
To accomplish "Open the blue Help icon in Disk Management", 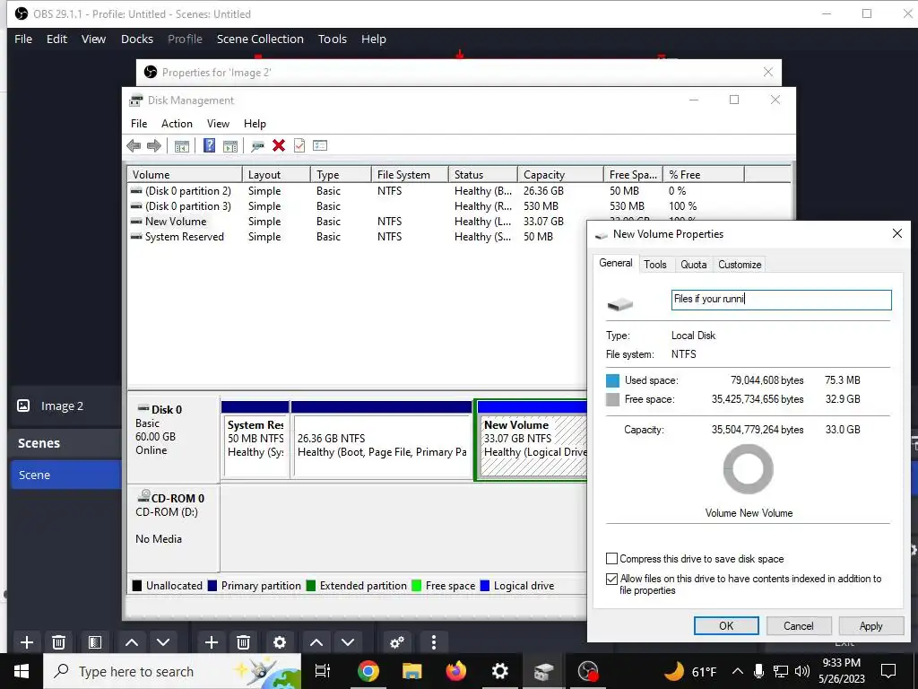I will [209, 145].
